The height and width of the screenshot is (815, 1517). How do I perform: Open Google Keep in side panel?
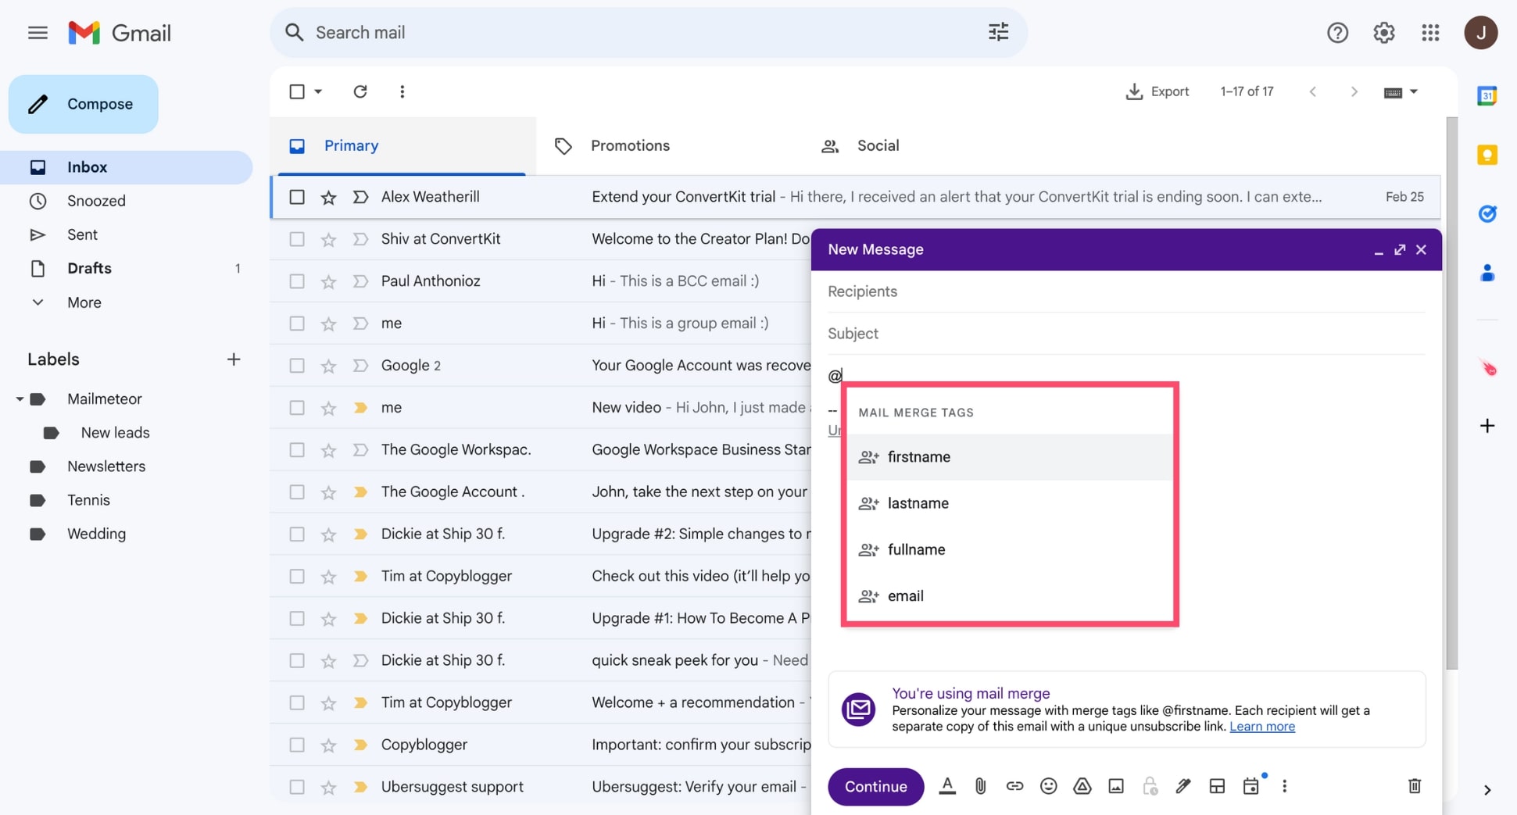pyautogui.click(x=1487, y=155)
